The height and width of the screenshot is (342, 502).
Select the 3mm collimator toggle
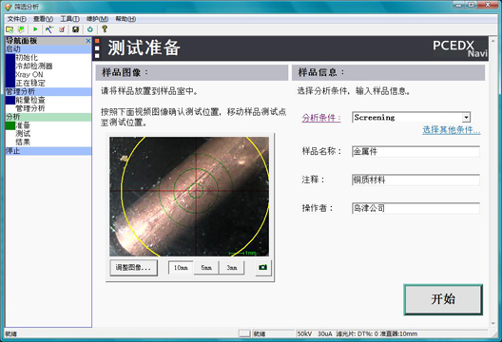click(232, 268)
